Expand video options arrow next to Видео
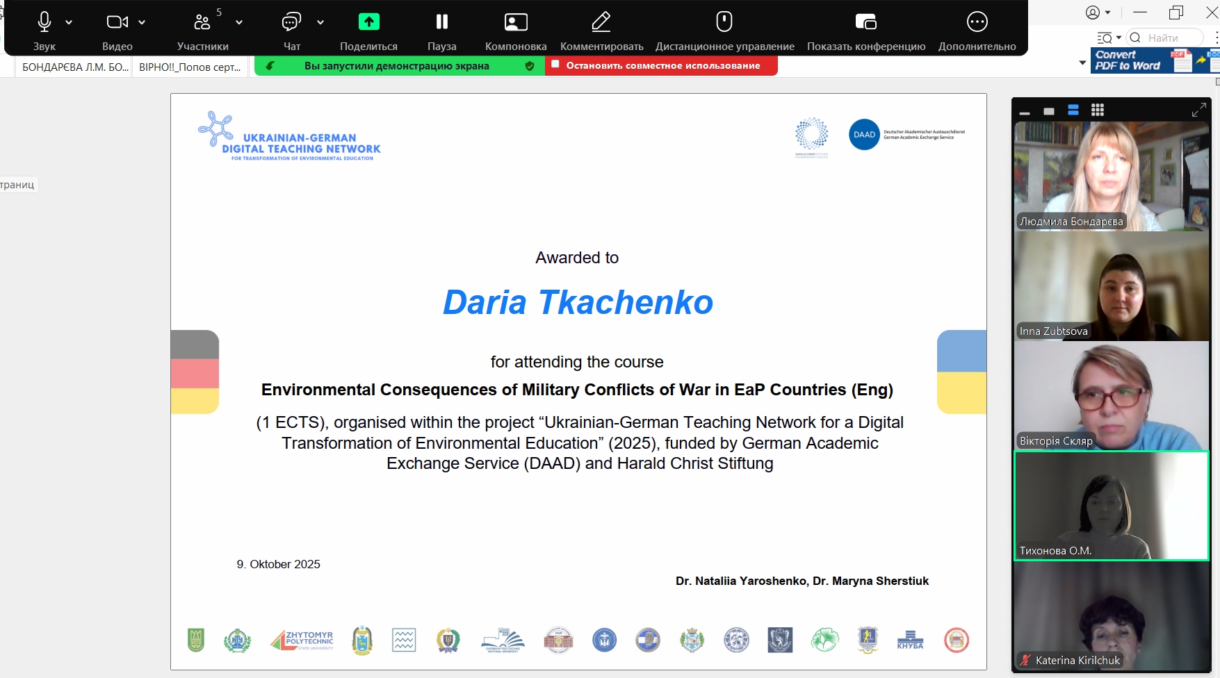Image resolution: width=1220 pixels, height=678 pixels. [142, 23]
